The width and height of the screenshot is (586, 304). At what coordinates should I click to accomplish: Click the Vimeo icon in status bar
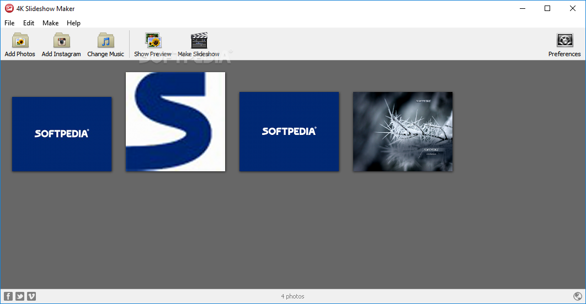(x=31, y=296)
